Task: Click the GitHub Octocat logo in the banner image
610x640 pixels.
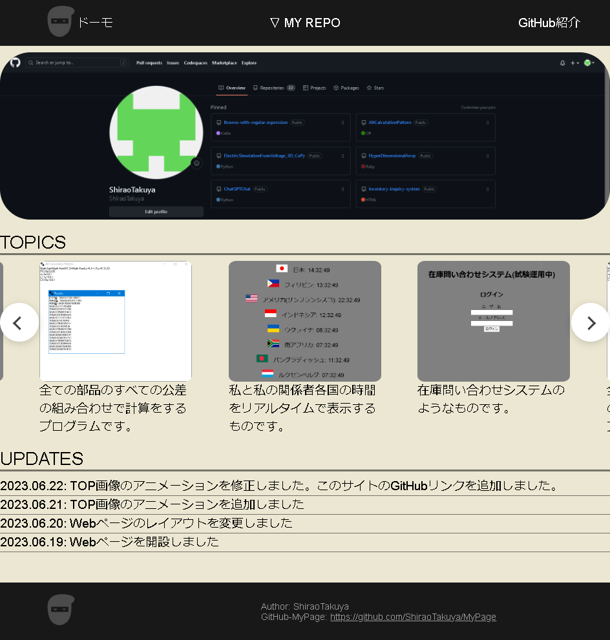Action: tap(15, 63)
